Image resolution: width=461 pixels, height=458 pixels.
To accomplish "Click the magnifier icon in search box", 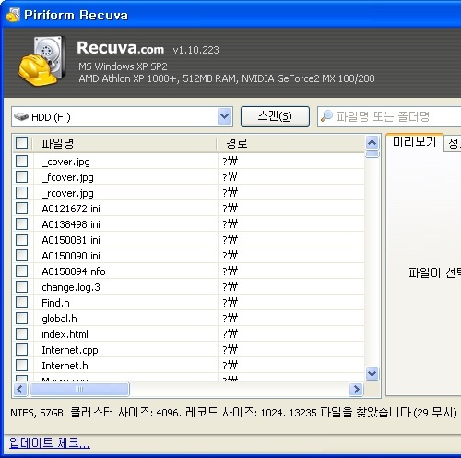I will click(x=326, y=116).
